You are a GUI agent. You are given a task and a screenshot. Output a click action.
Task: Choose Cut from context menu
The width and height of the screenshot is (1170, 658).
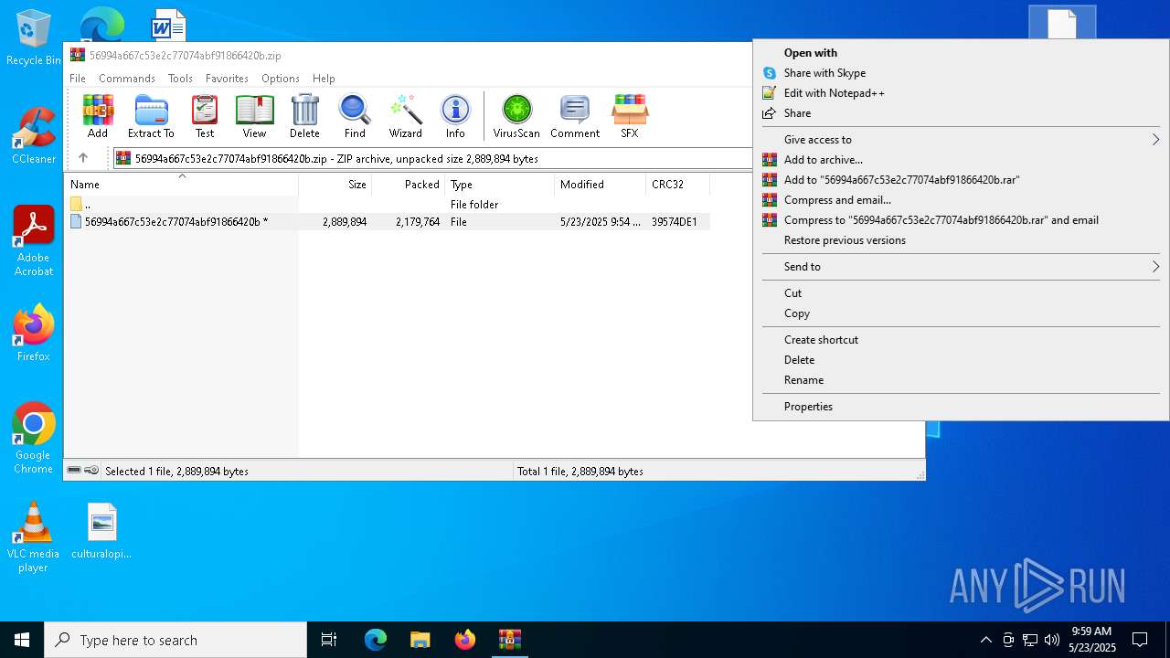[962, 293]
